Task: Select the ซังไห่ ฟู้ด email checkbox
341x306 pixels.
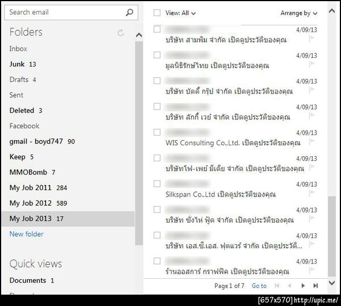Action: (157, 209)
